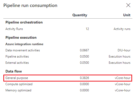Select the Pipeline activities row label
Screen dimensions: 136x96
[17, 57]
